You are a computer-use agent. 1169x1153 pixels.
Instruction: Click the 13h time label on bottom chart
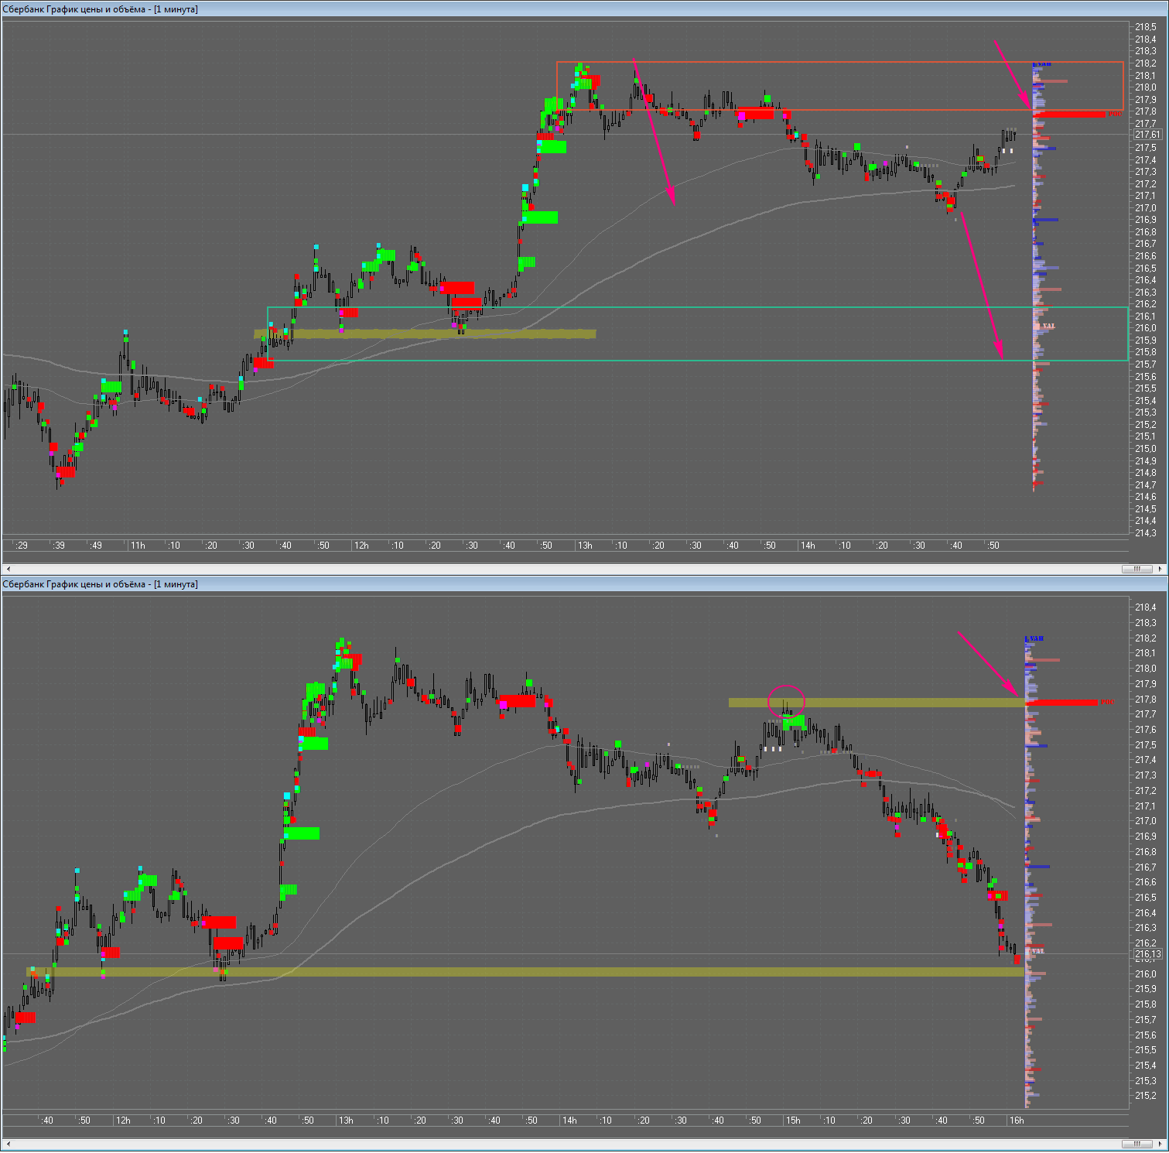[x=346, y=1120]
